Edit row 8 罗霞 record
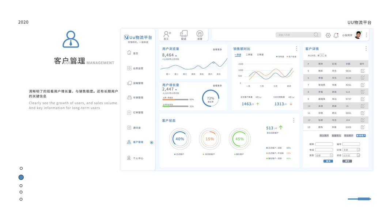The height and width of the screenshot is (219, 390). pyautogui.click(x=363, y=92)
